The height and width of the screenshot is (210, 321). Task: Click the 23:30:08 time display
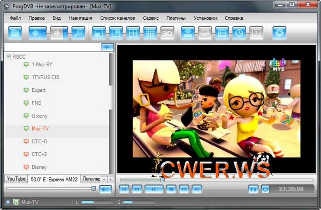pyautogui.click(x=291, y=189)
